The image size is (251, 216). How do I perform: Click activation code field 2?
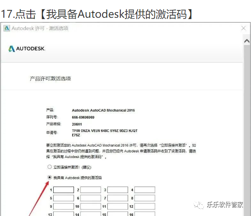tap(90, 190)
